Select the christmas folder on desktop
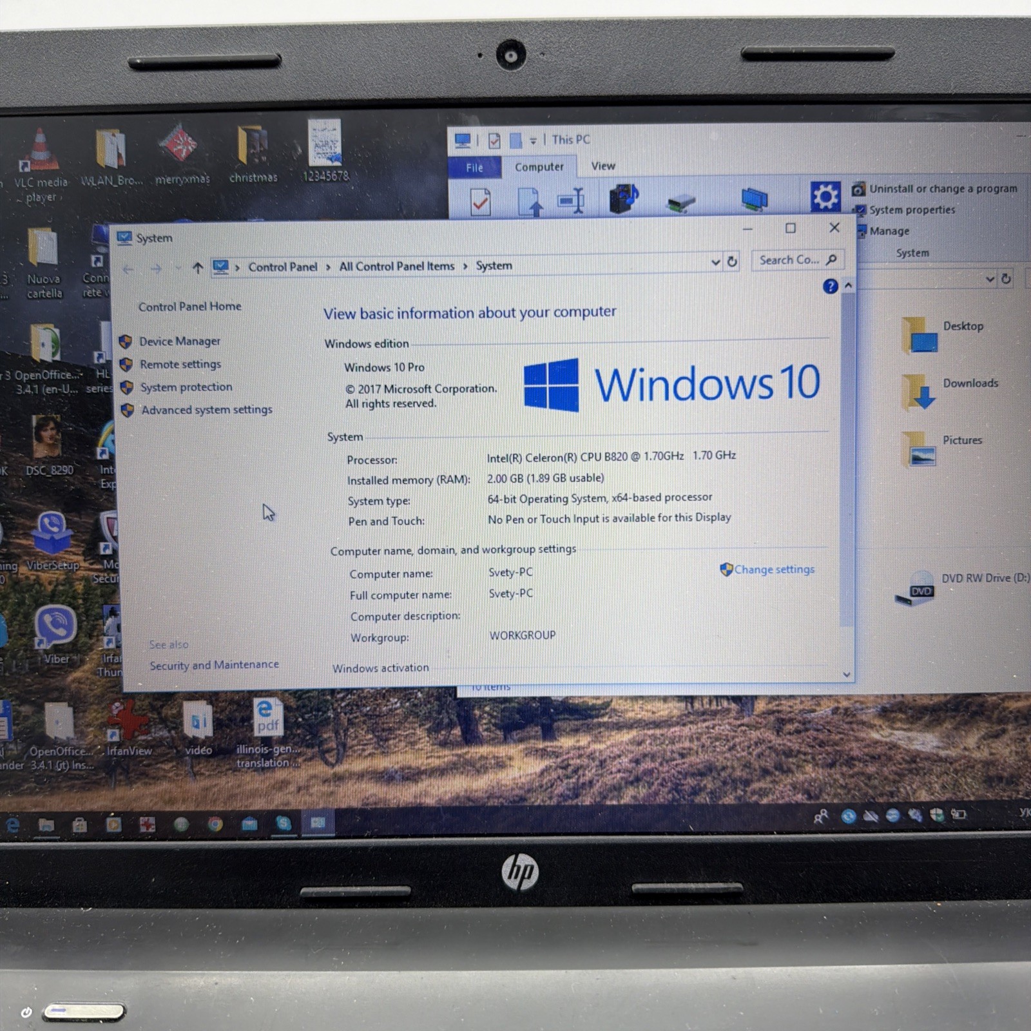The height and width of the screenshot is (1031, 1031). point(253,154)
